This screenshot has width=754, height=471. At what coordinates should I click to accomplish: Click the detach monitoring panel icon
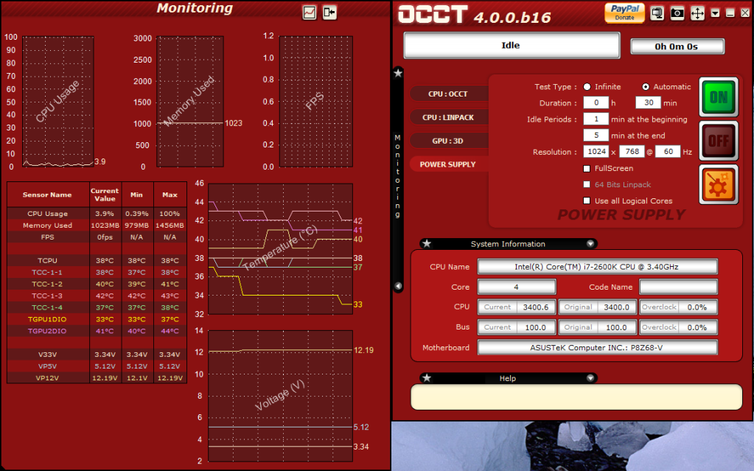coord(329,13)
